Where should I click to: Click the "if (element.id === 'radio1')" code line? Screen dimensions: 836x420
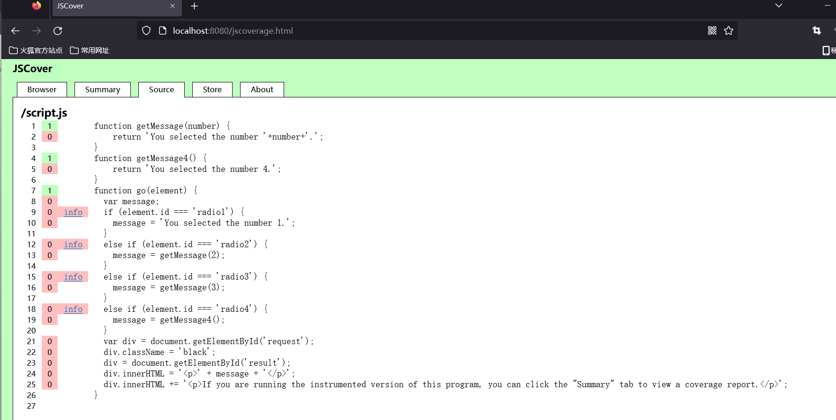coord(174,212)
